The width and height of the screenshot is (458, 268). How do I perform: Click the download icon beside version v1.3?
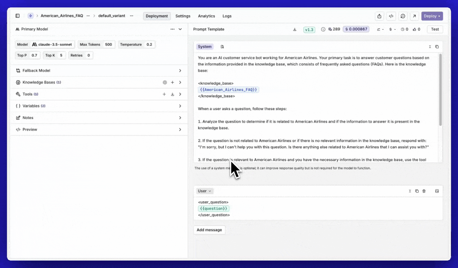pyautogui.click(x=295, y=29)
